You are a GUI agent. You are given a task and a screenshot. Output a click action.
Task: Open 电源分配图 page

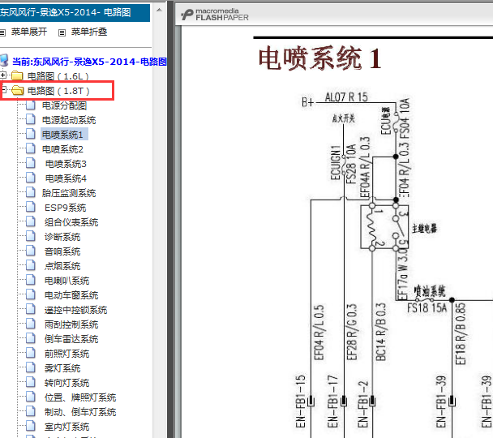tap(64, 105)
